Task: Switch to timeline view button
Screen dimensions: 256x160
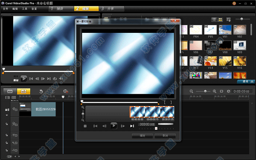Action: click(23, 91)
